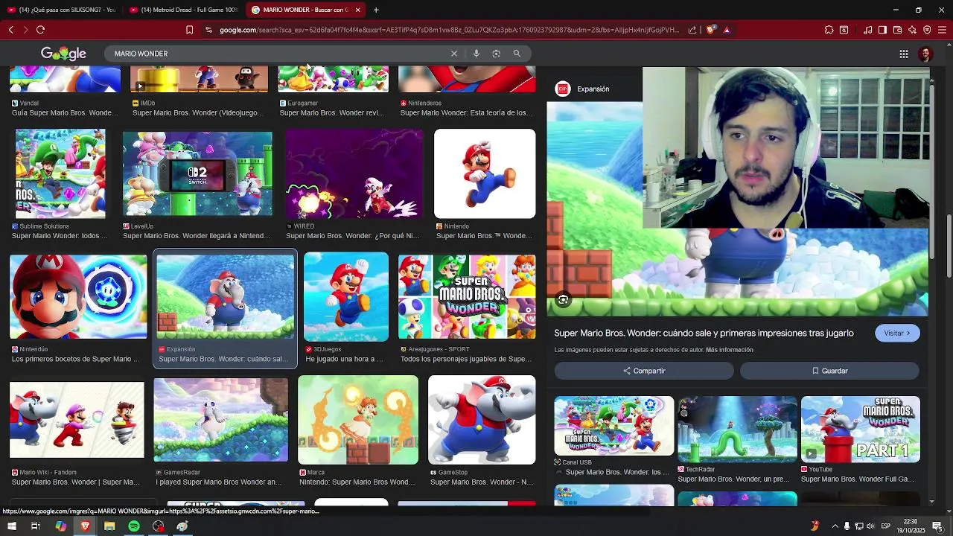The width and height of the screenshot is (953, 536).
Task: Close the MARIO WONDER tab
Action: tap(357, 10)
